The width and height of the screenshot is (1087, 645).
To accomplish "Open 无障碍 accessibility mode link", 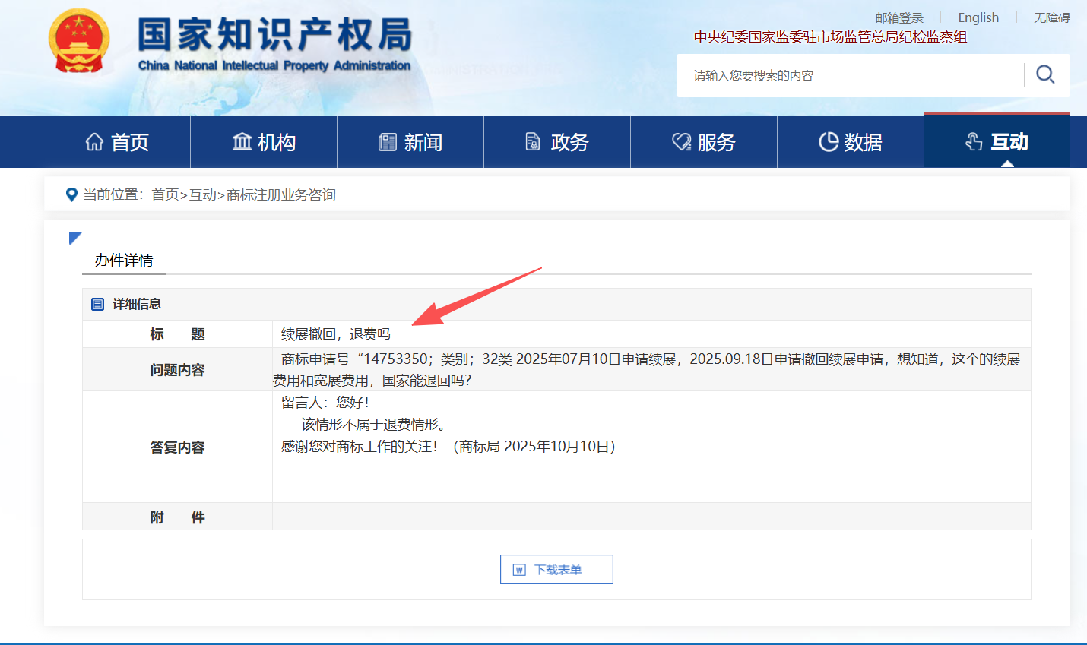I will point(1051,17).
